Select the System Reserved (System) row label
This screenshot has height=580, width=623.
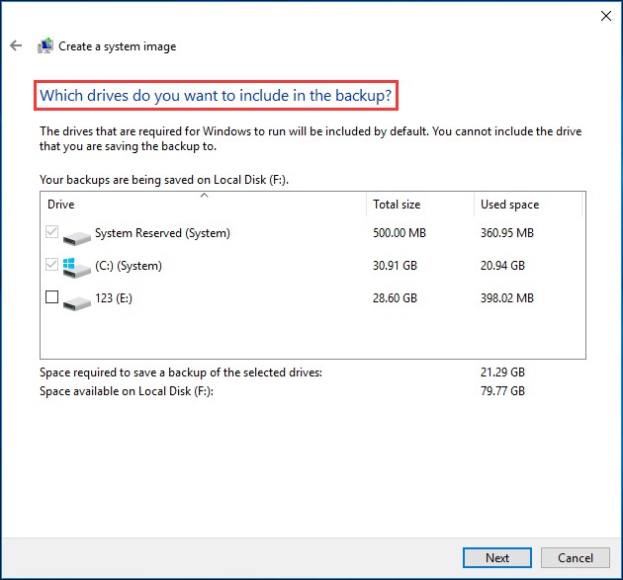point(162,233)
